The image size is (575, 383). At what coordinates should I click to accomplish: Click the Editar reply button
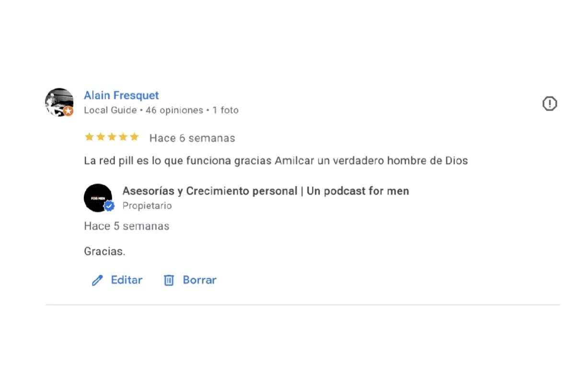[x=117, y=280]
